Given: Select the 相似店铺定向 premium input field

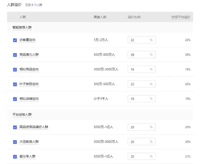Looking at the screenshot, I should [x=142, y=99].
